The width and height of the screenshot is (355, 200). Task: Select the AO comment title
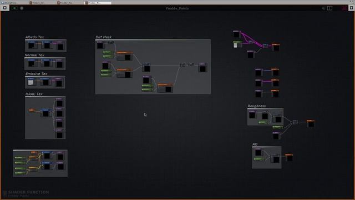255,144
